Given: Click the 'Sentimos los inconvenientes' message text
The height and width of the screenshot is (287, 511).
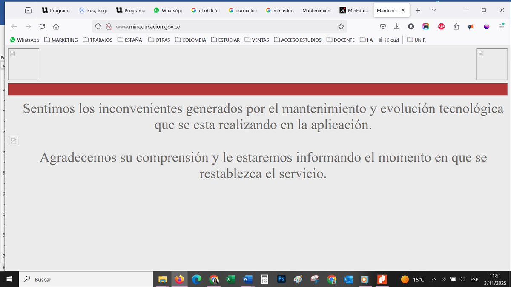Looking at the screenshot, I should click(263, 117).
